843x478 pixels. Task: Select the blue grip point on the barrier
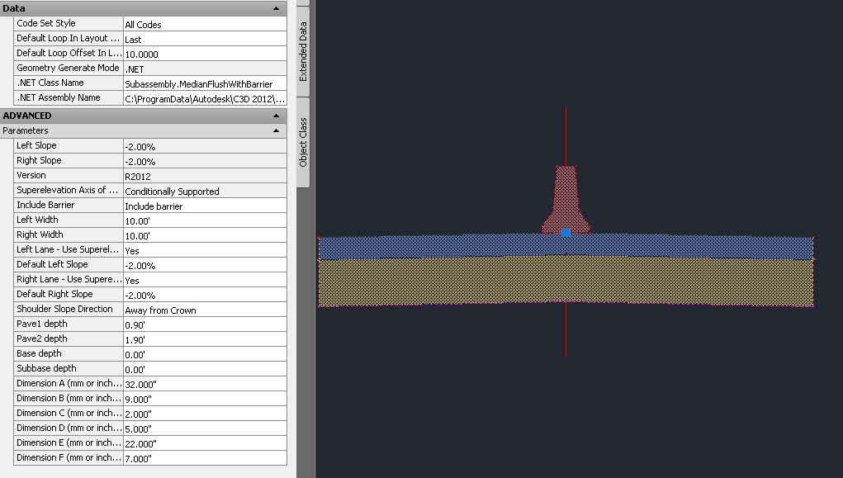click(566, 232)
